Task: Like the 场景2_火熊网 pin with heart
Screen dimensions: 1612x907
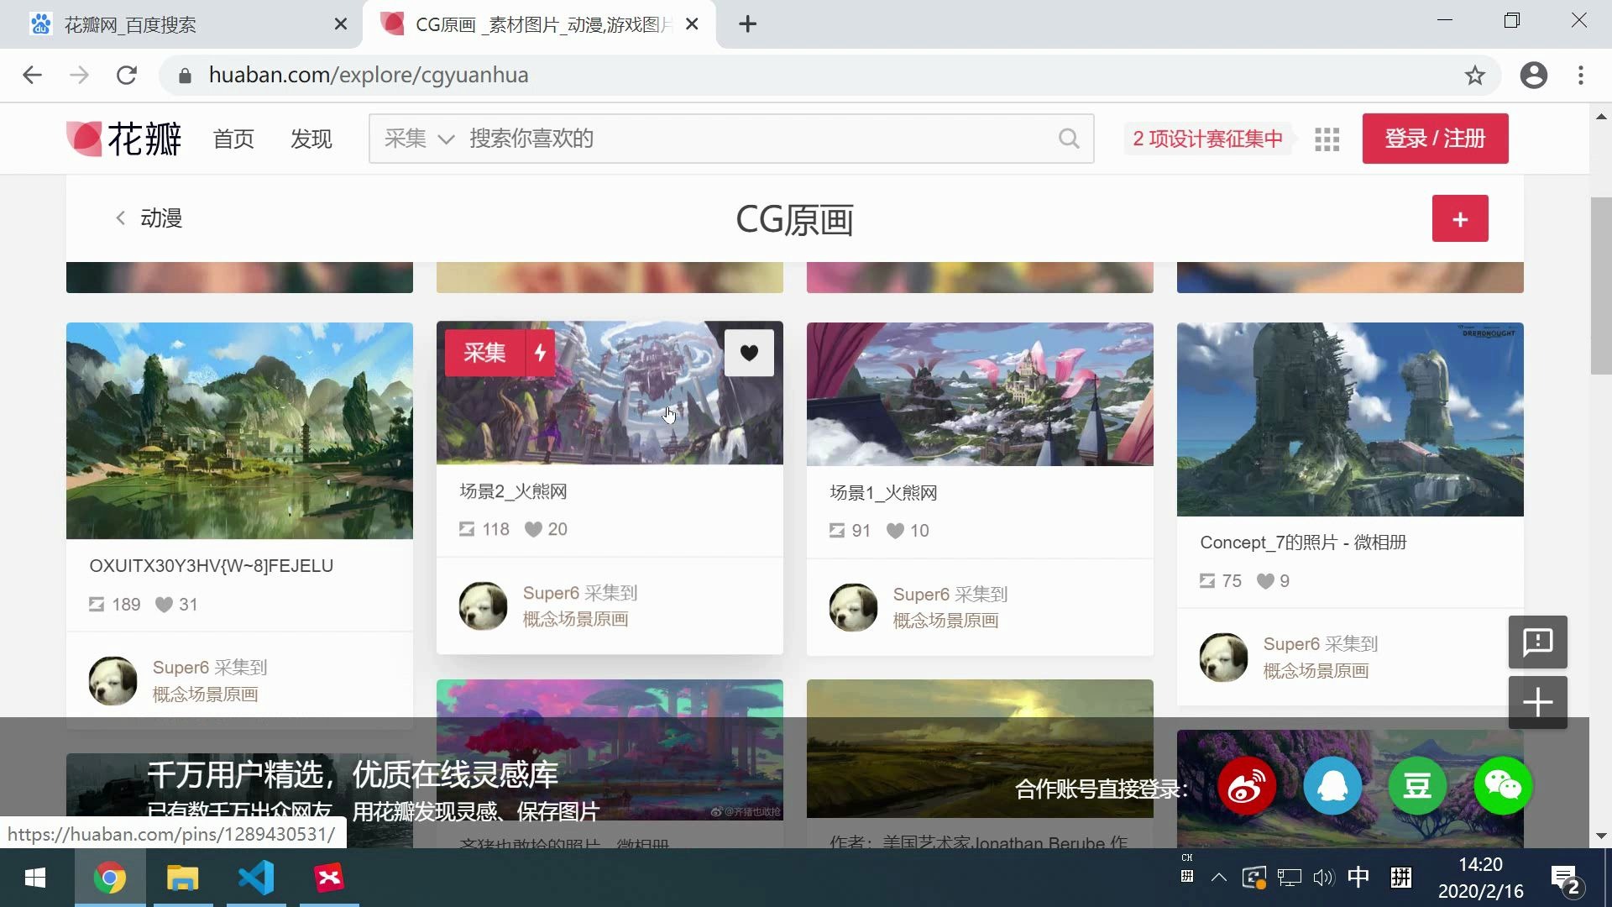Action: [x=749, y=353]
